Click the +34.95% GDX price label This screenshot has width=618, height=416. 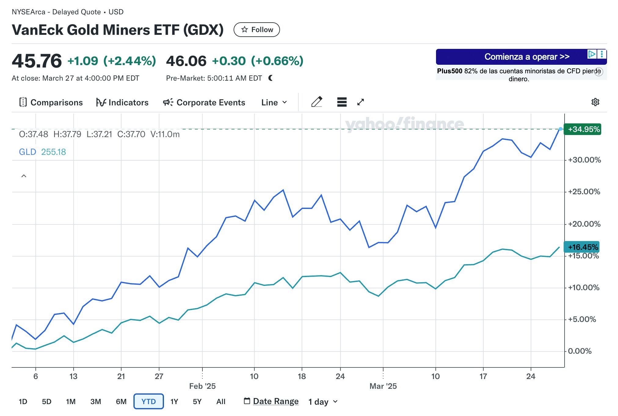pyautogui.click(x=582, y=129)
